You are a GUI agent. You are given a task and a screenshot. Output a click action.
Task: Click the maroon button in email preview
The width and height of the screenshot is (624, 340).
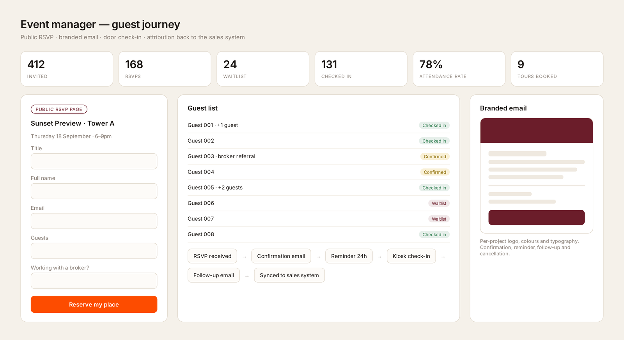[x=537, y=218]
